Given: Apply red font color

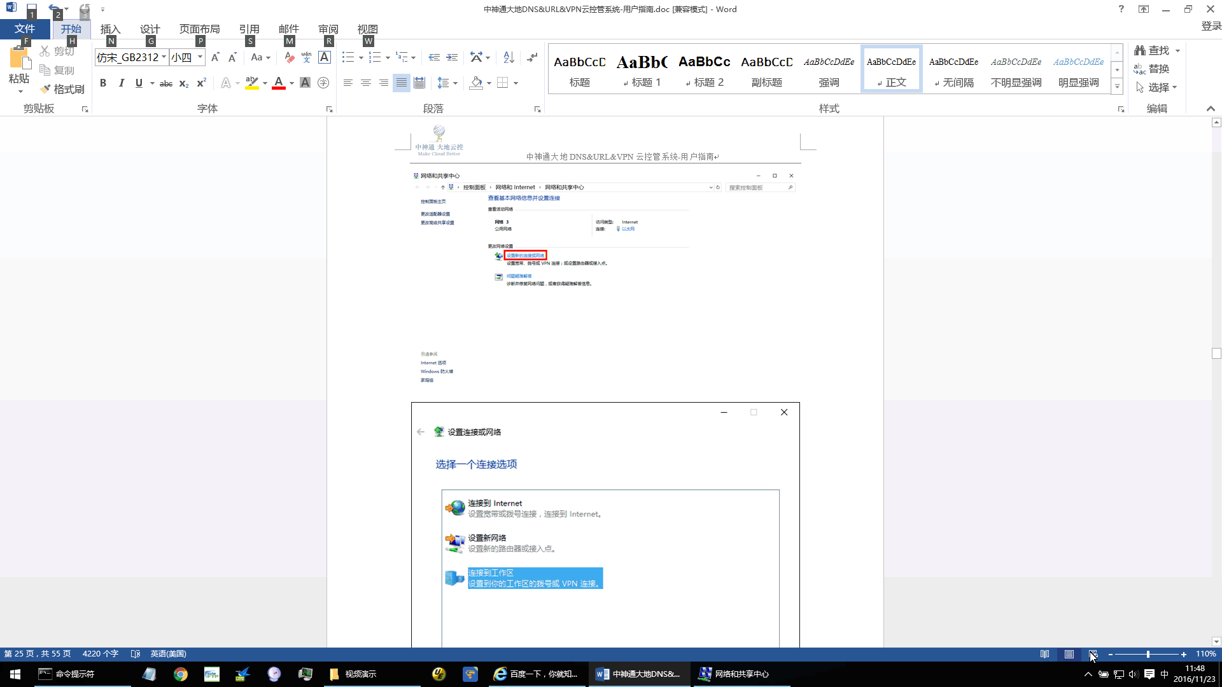Looking at the screenshot, I should tap(279, 83).
